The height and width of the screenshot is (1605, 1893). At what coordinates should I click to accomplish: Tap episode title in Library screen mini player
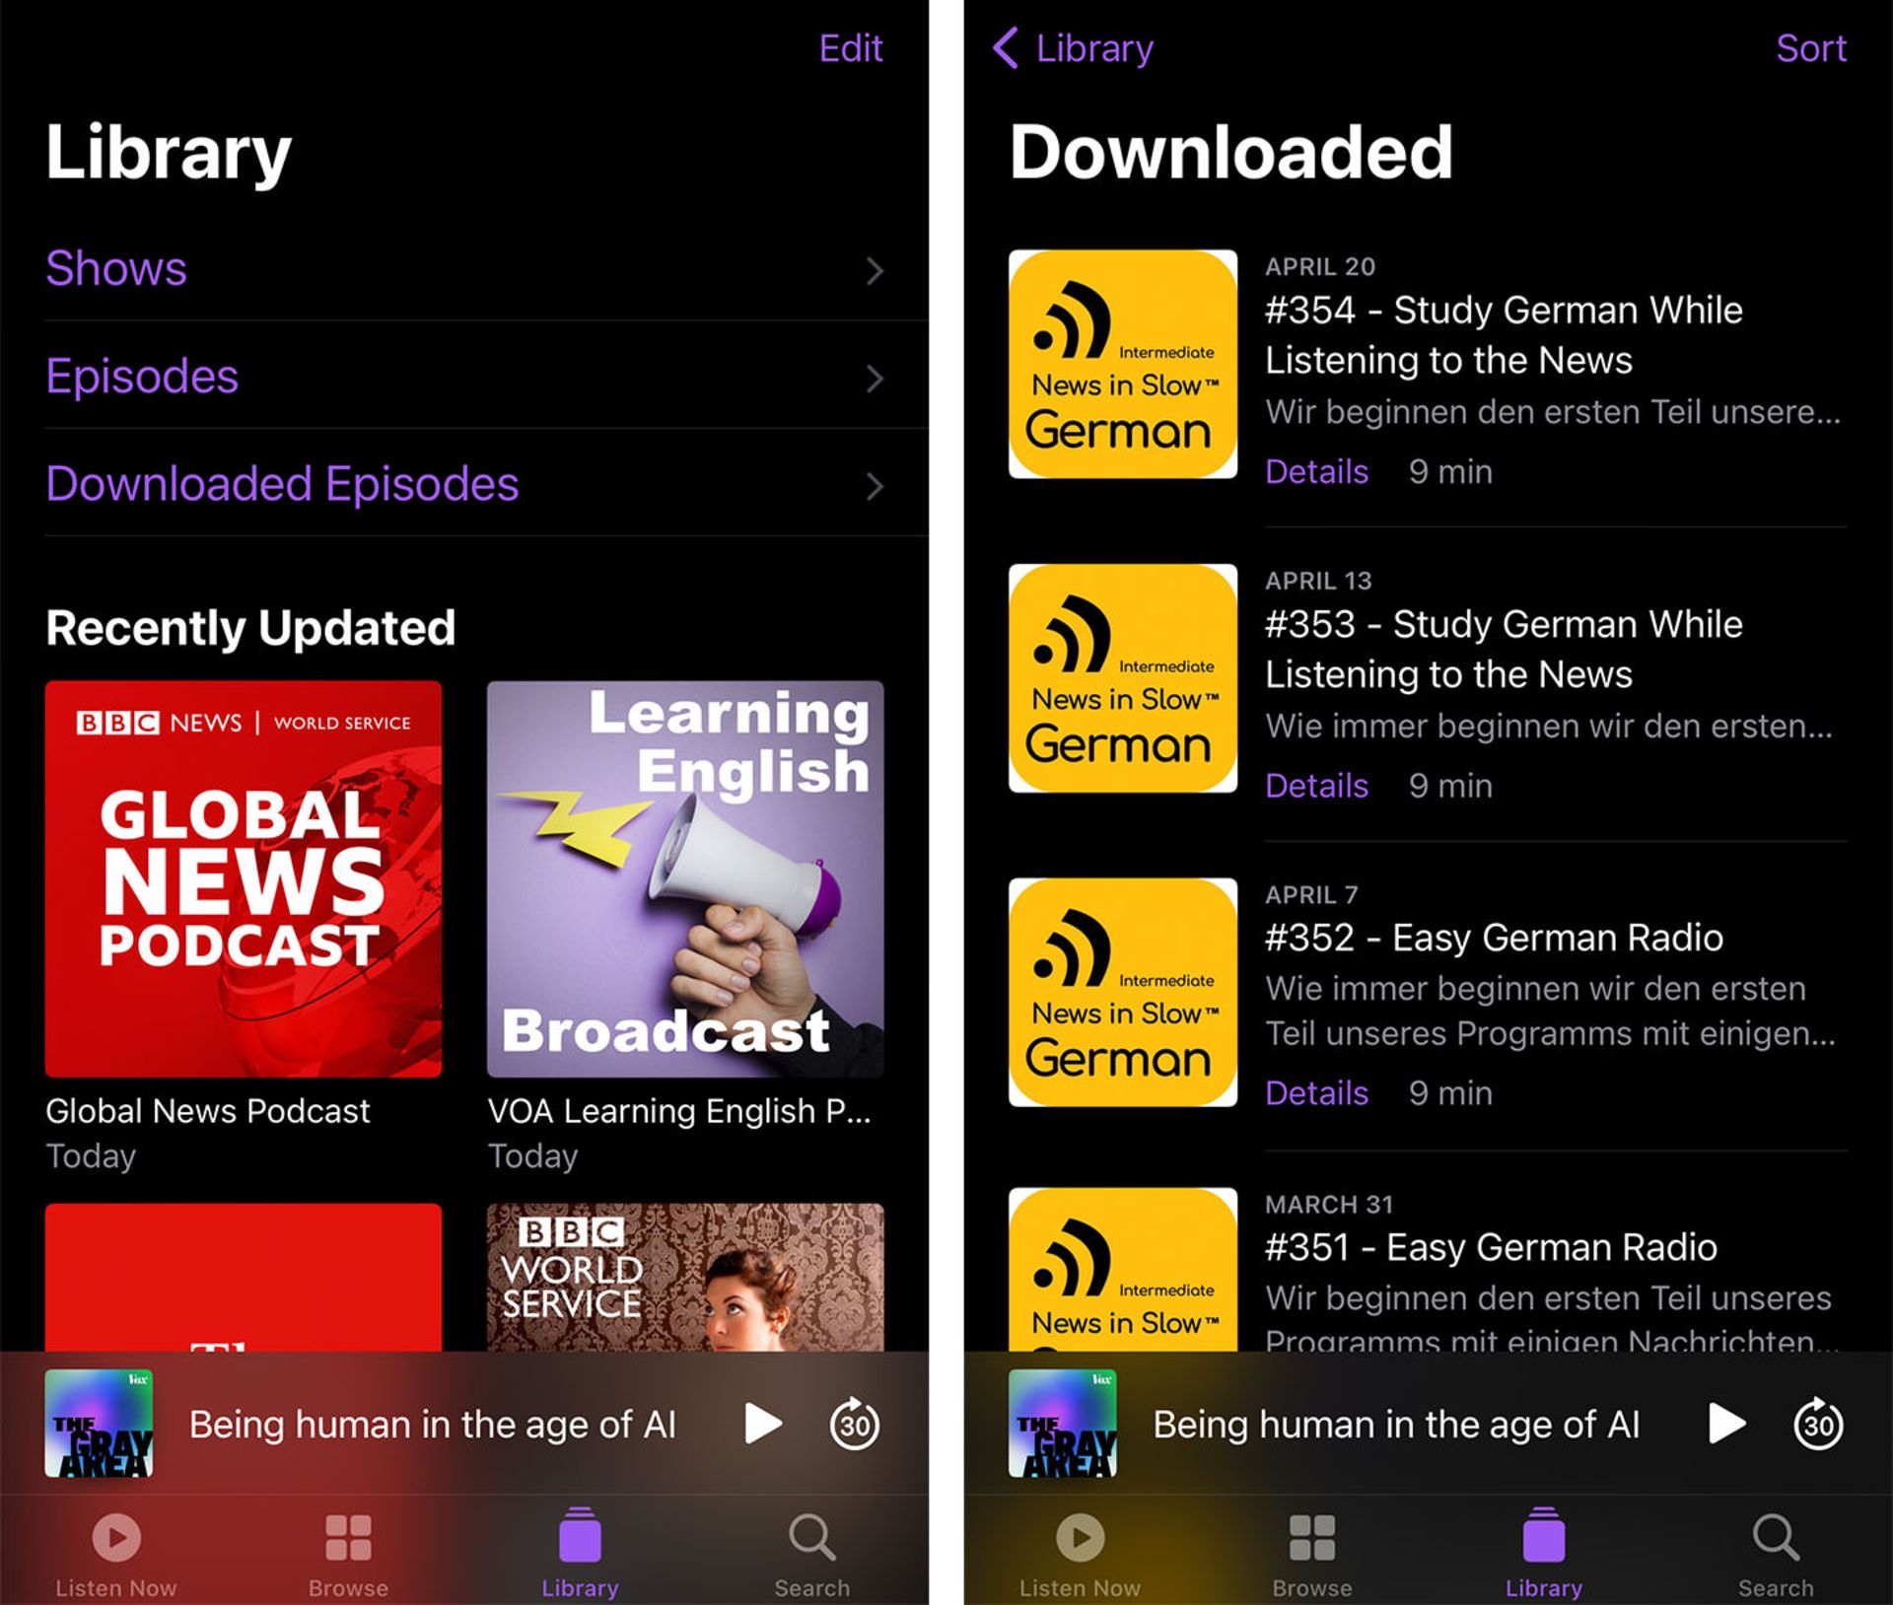(x=433, y=1425)
